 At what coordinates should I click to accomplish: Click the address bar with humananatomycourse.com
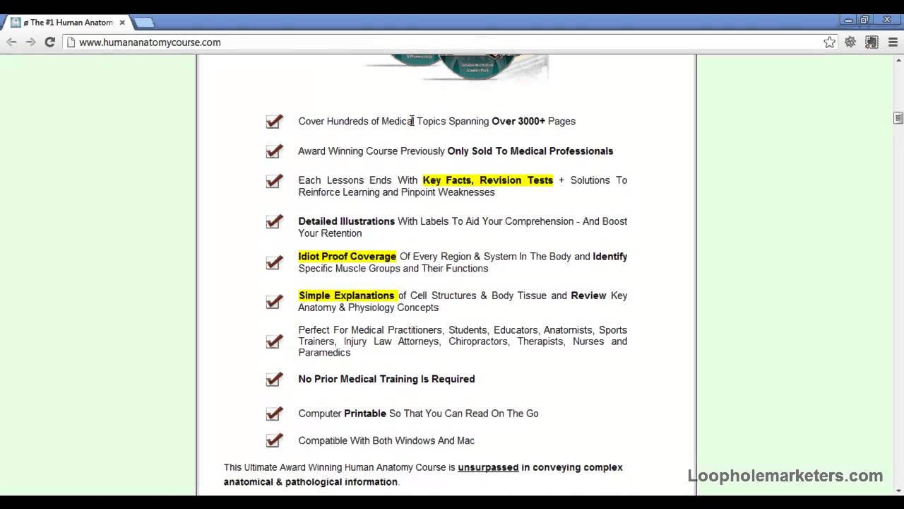coord(451,42)
